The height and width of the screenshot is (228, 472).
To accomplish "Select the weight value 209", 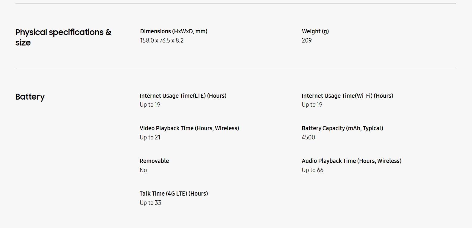I will pyautogui.click(x=307, y=40).
